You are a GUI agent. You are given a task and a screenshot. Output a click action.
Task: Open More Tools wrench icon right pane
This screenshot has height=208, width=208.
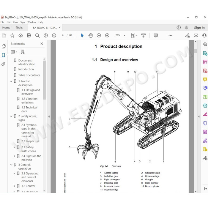coord(205,158)
